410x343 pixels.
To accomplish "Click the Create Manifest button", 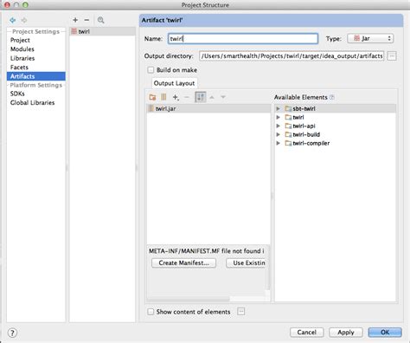I will 183,262.
